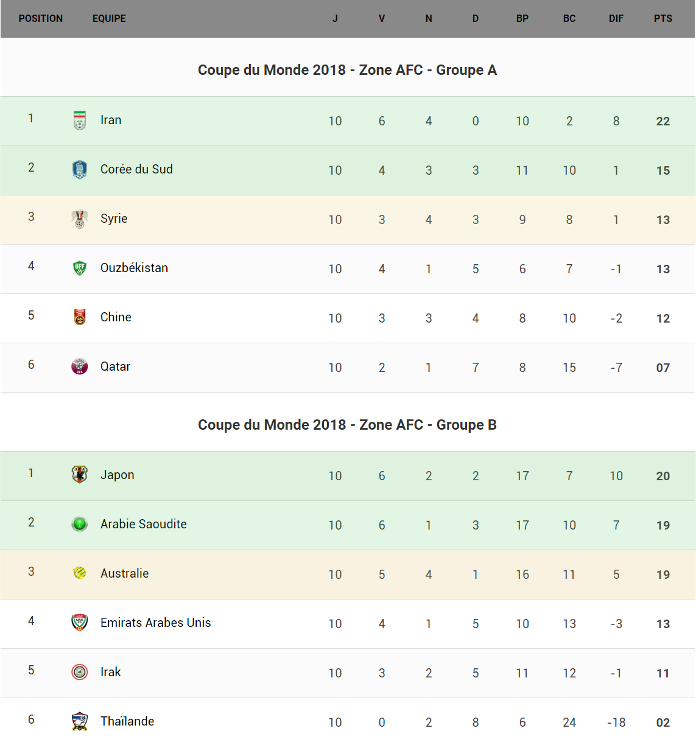Click the PTS column header
The width and height of the screenshot is (696, 745).
[x=663, y=19]
